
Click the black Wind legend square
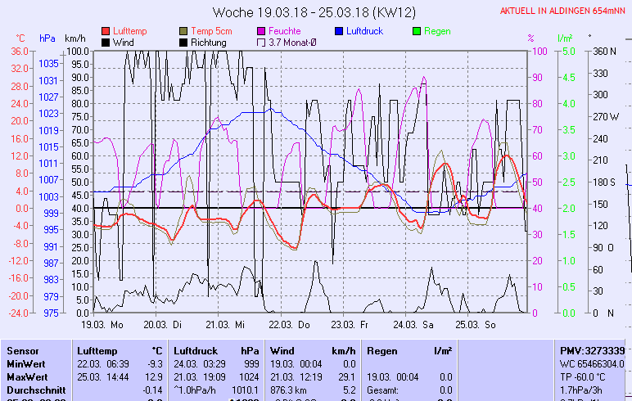(x=106, y=42)
